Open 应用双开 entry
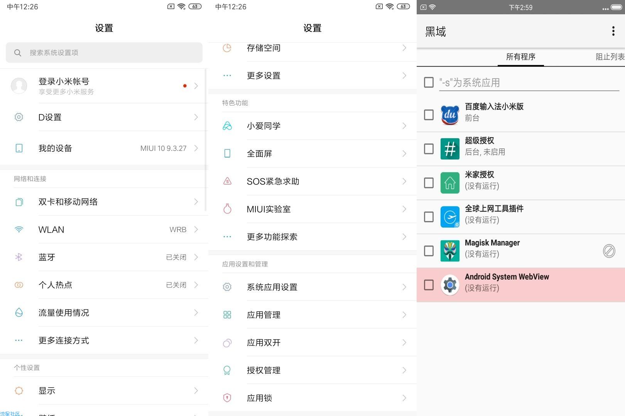 tap(312, 342)
